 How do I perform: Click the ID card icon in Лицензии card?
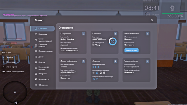pyautogui.click(x=115, y=61)
